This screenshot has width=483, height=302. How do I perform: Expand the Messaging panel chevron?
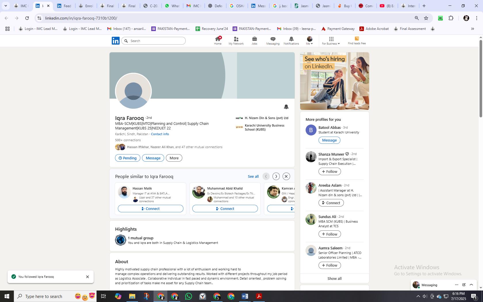(471, 285)
